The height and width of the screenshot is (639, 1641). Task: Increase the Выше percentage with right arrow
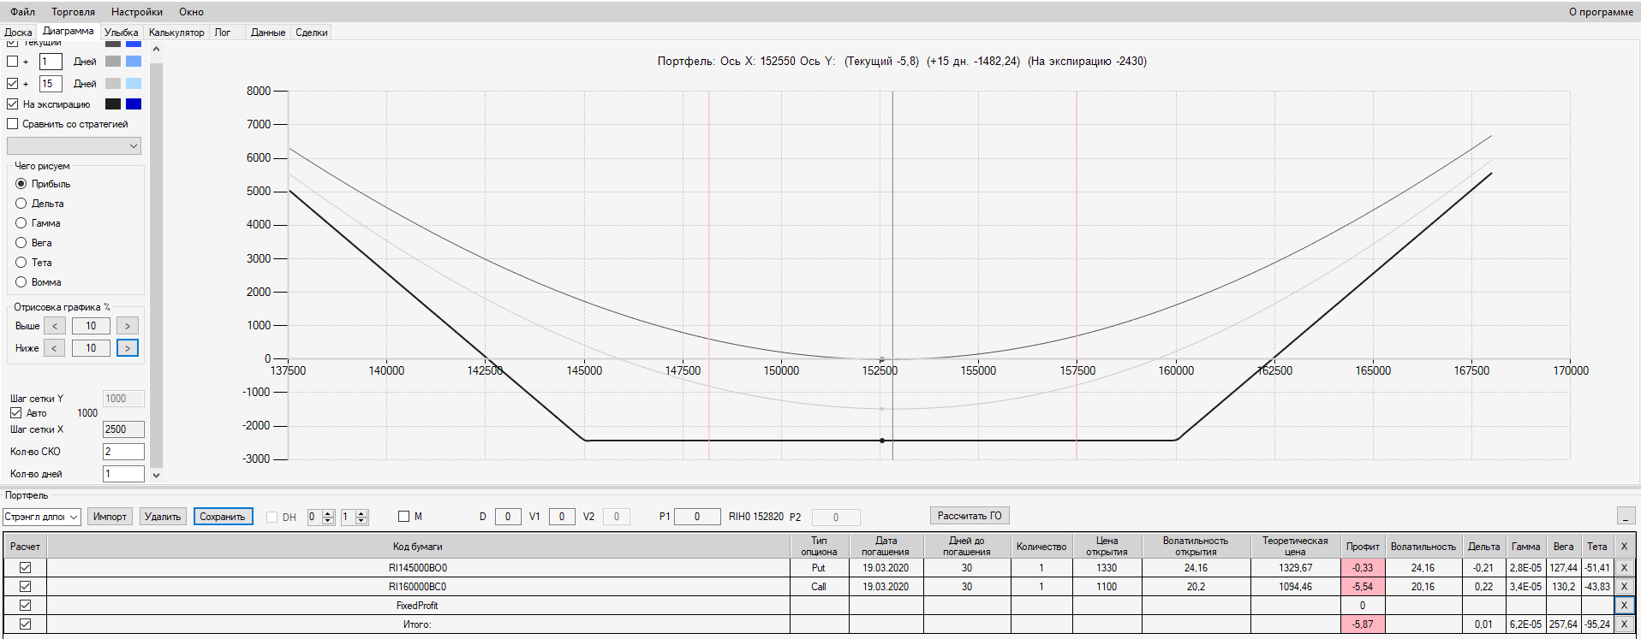(128, 326)
